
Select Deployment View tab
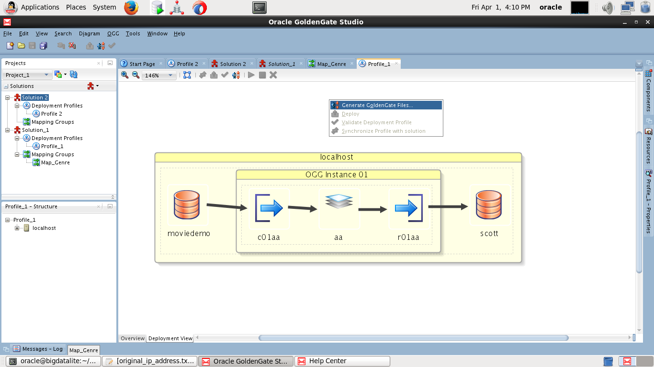coord(170,338)
